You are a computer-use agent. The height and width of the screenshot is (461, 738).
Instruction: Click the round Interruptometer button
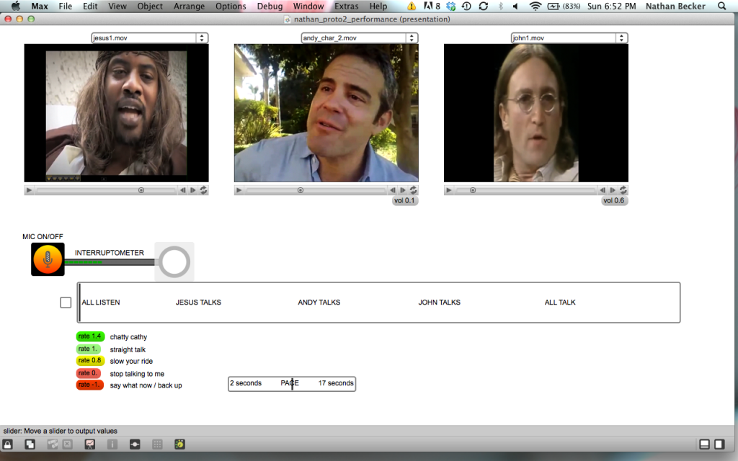(174, 261)
